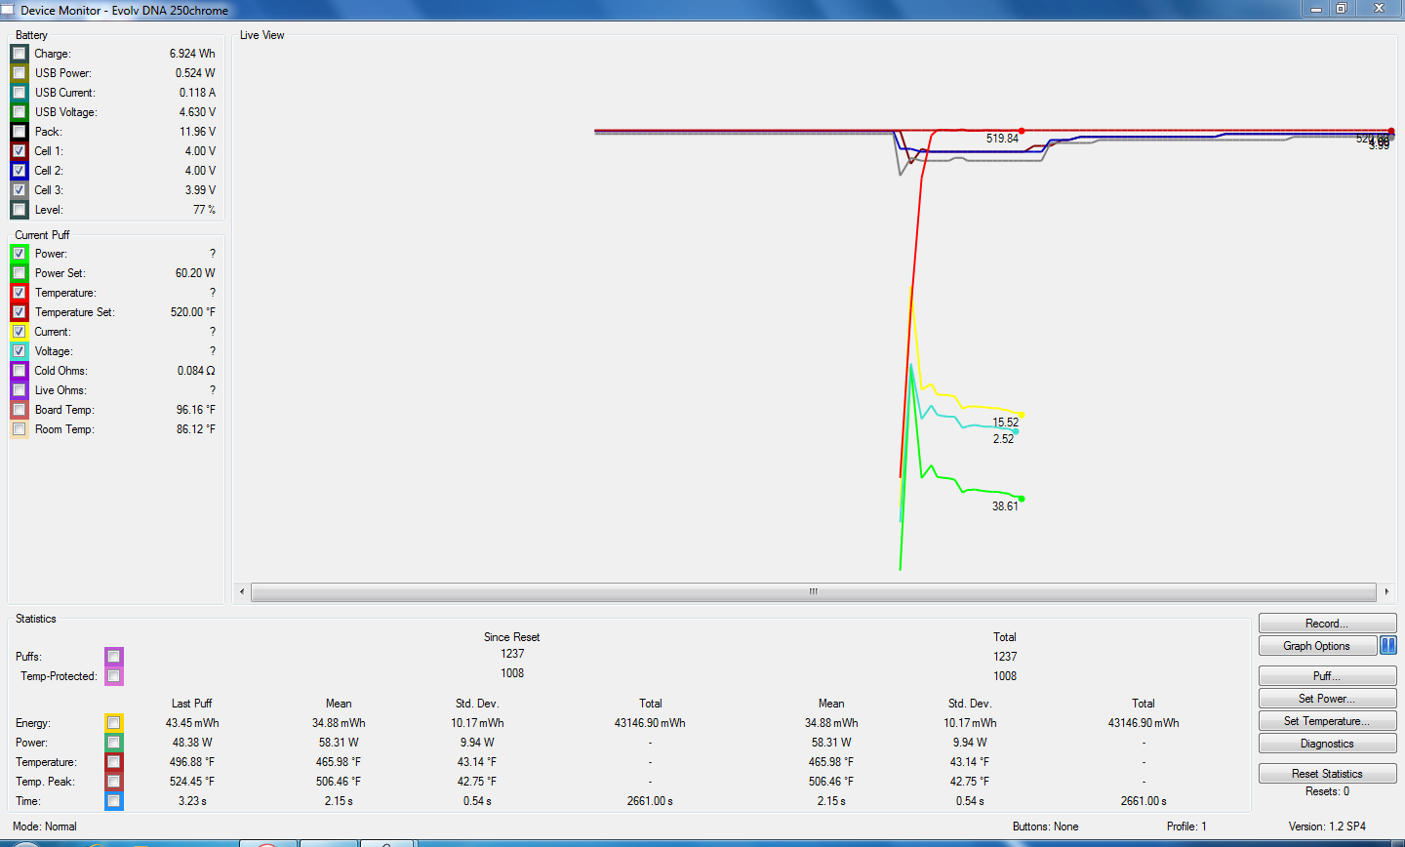Enable the Puffs statistics checkbox
The width and height of the screenshot is (1405, 847).
click(114, 657)
